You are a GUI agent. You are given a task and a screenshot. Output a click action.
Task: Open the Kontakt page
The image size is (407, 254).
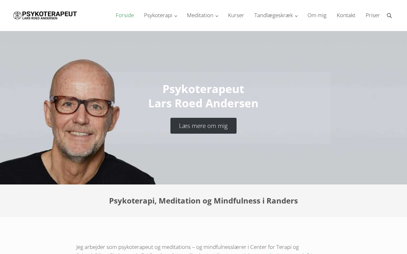click(x=346, y=15)
